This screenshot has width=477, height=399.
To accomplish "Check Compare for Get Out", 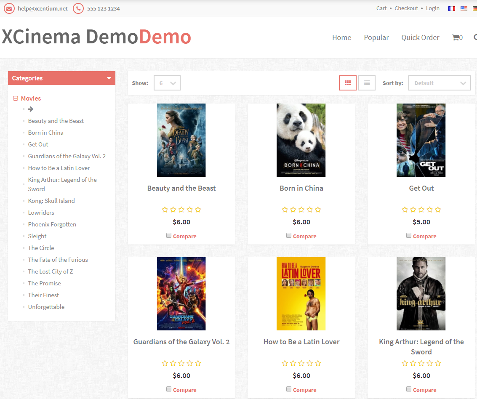I will point(408,235).
